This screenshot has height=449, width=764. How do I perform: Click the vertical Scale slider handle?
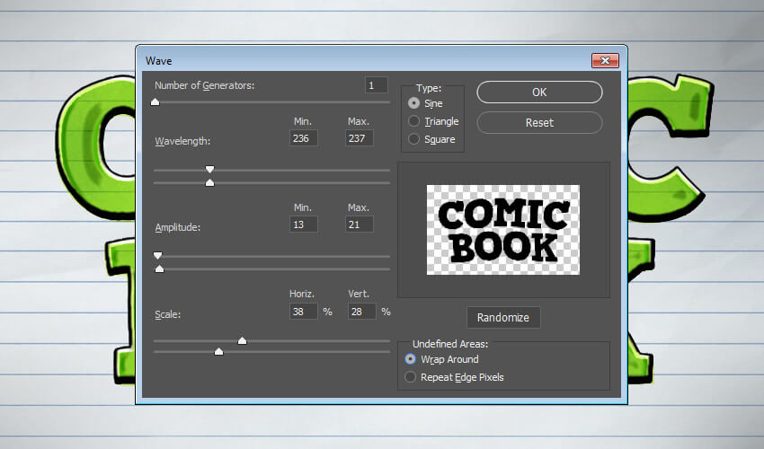[218, 351]
